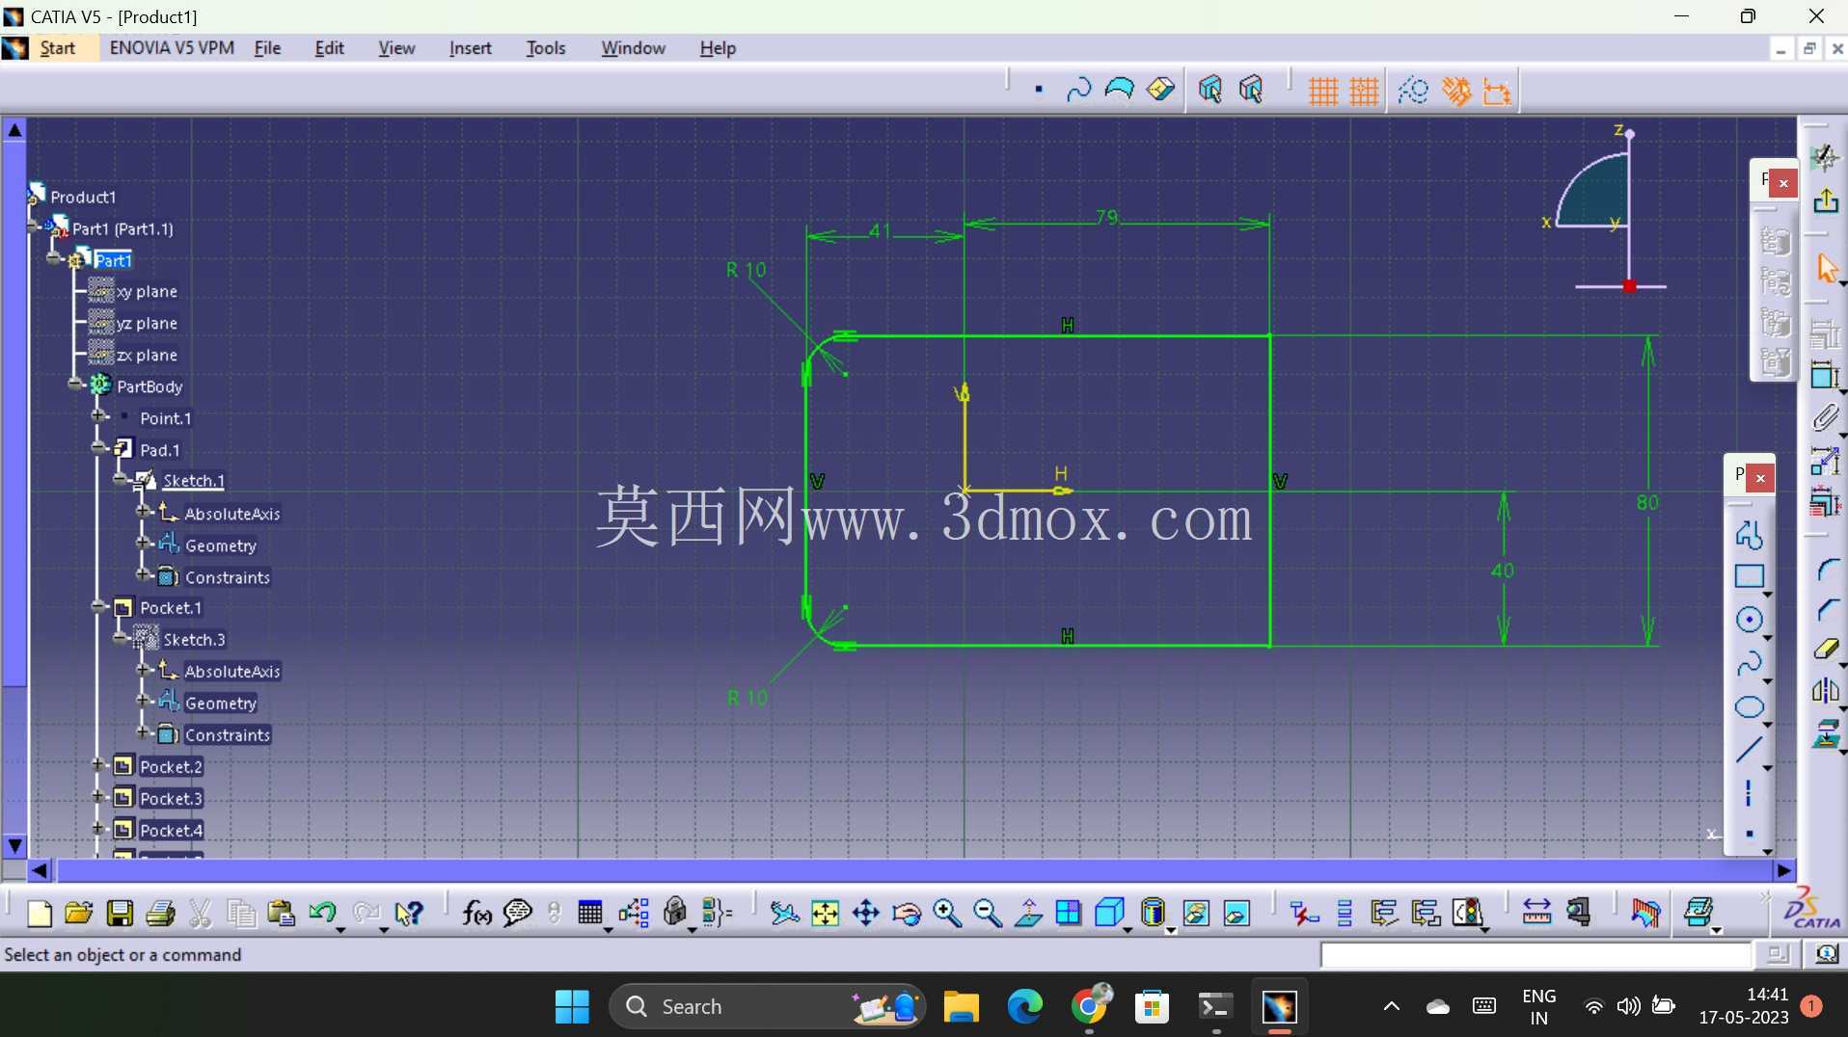This screenshot has width=1848, height=1037.
Task: Click the Save icon in toolbar
Action: [120, 913]
